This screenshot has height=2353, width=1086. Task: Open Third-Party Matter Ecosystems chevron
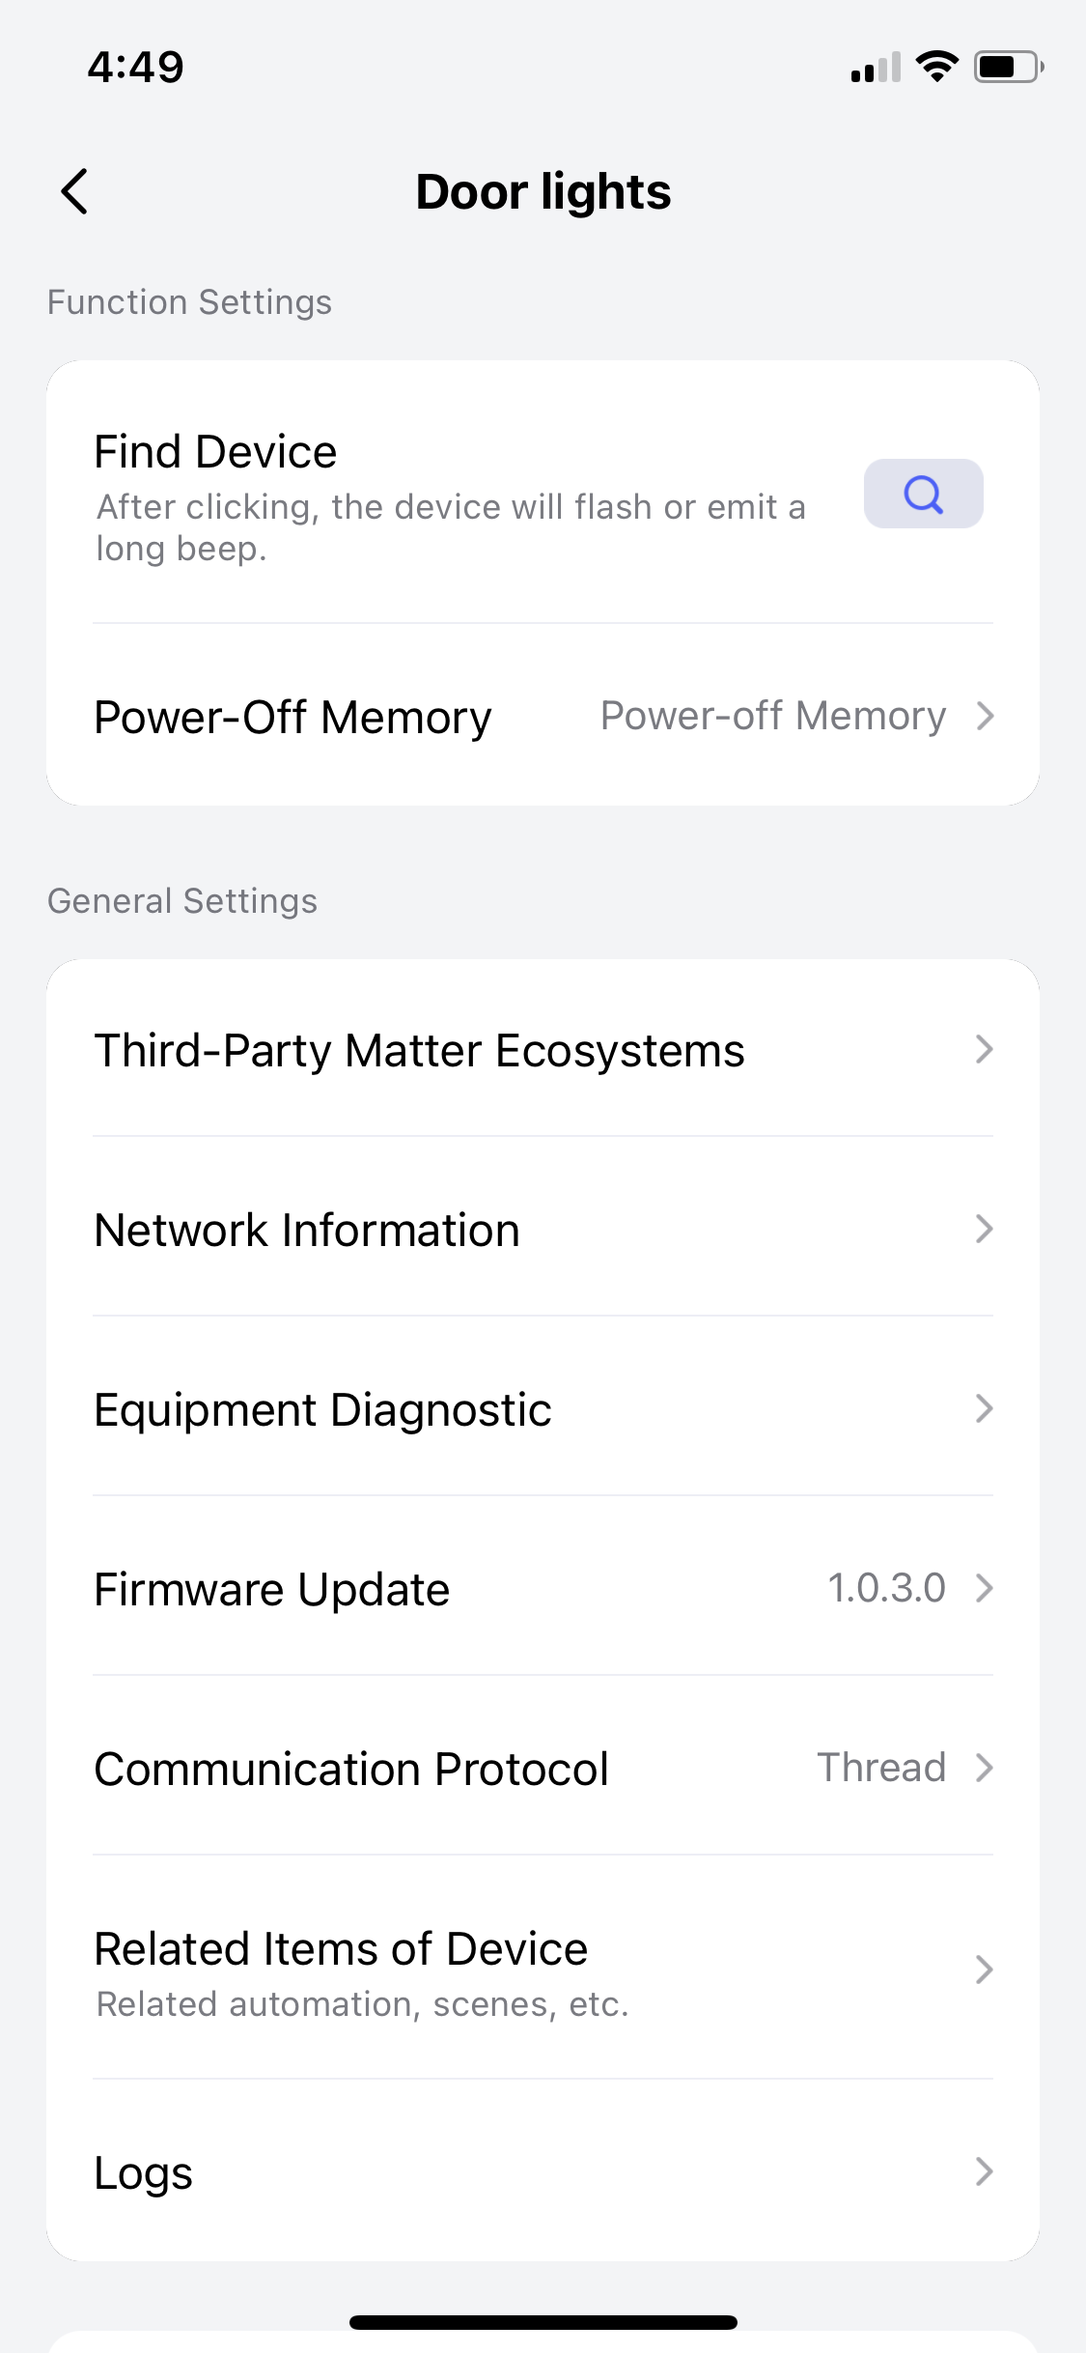pos(984,1049)
